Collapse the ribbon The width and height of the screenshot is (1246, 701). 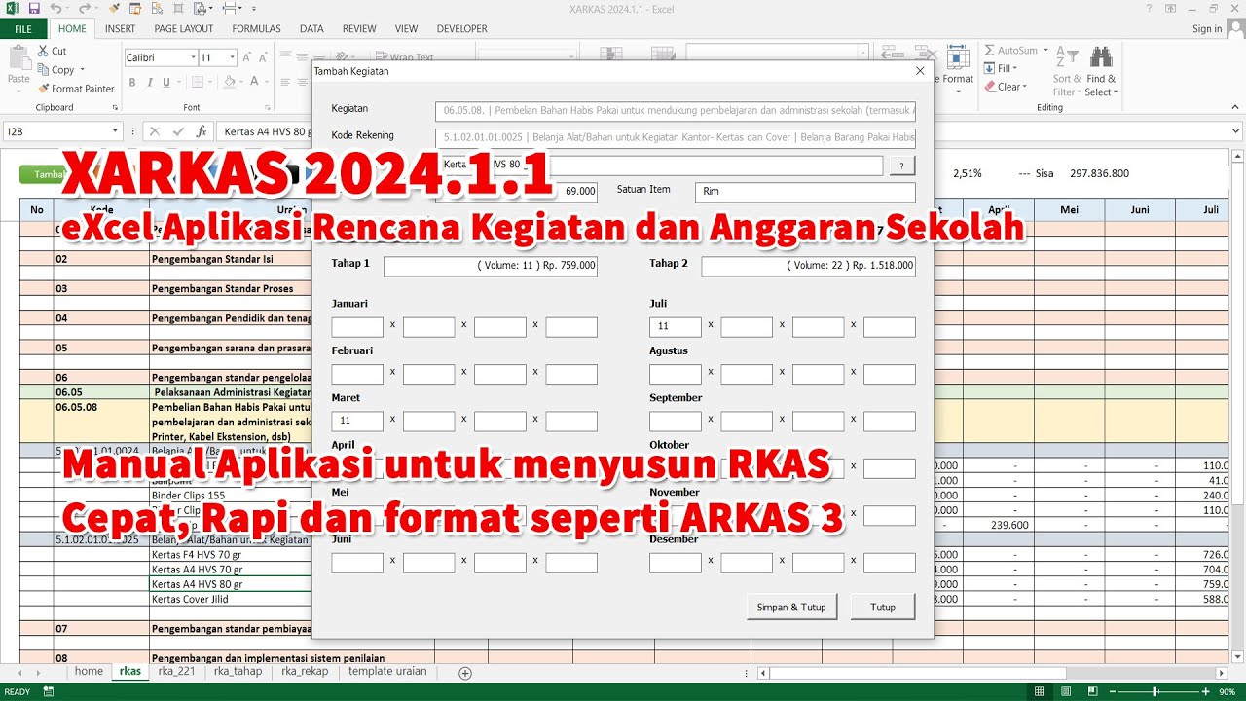1234,108
